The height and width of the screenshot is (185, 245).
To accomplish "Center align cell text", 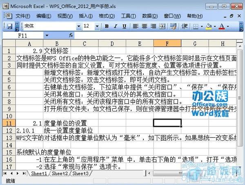I will click(145, 26).
